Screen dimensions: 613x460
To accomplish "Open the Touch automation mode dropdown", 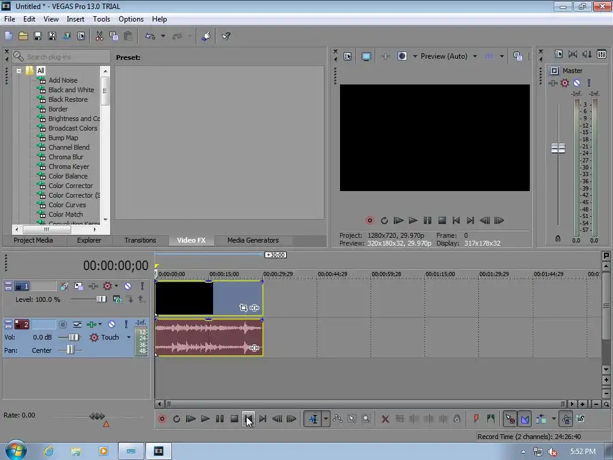I will pos(129,337).
